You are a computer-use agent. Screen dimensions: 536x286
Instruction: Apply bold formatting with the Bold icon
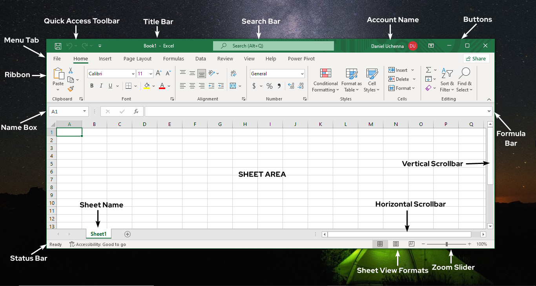[x=92, y=86]
